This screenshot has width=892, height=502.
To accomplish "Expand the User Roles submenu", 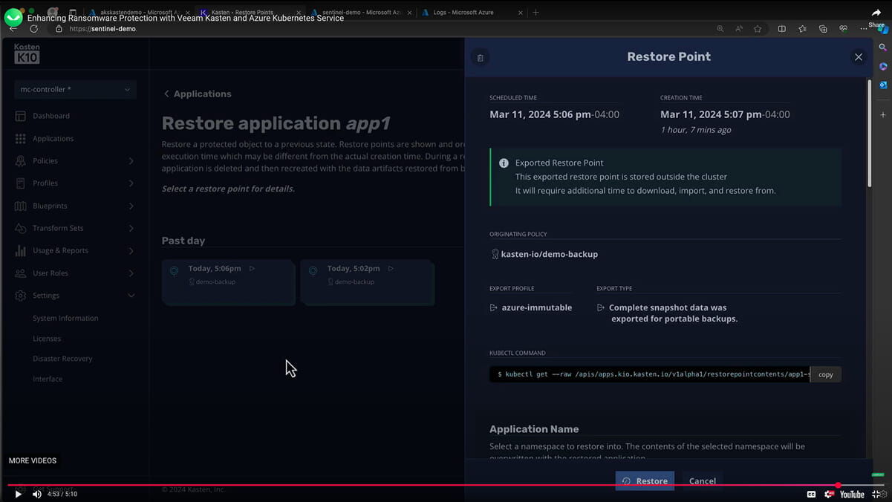I will click(131, 273).
